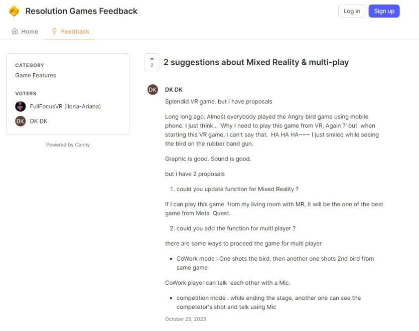Click the DK DK voter name
419x331 pixels.
click(39, 121)
